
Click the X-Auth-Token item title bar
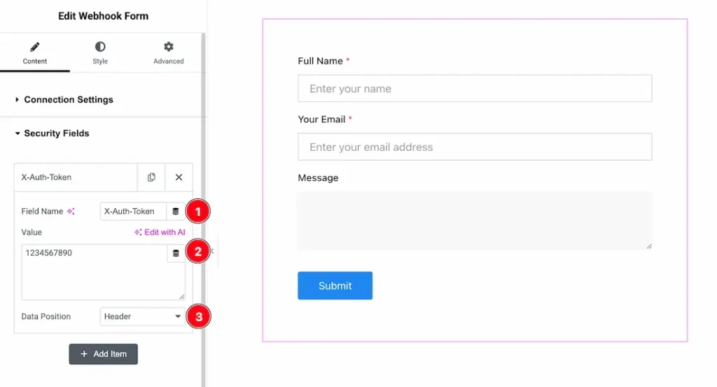tap(76, 177)
